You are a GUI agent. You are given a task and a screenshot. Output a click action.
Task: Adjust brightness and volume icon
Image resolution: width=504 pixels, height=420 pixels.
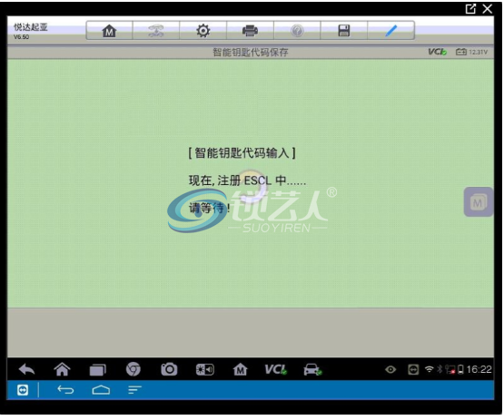pos(204,370)
